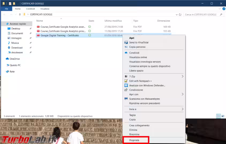
Task: Click the Malwarebytes scan icon
Action: pyautogui.click(x=126, y=99)
